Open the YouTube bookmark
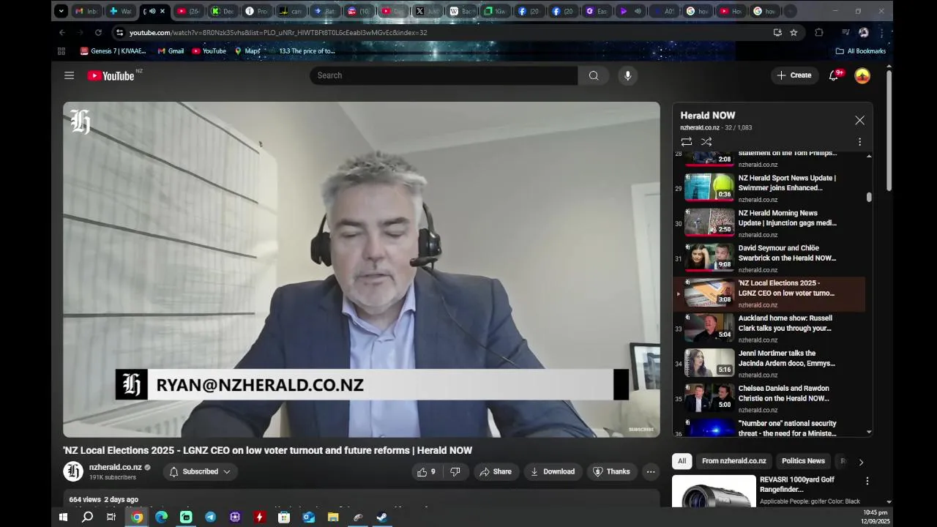937x527 pixels. [x=209, y=51]
